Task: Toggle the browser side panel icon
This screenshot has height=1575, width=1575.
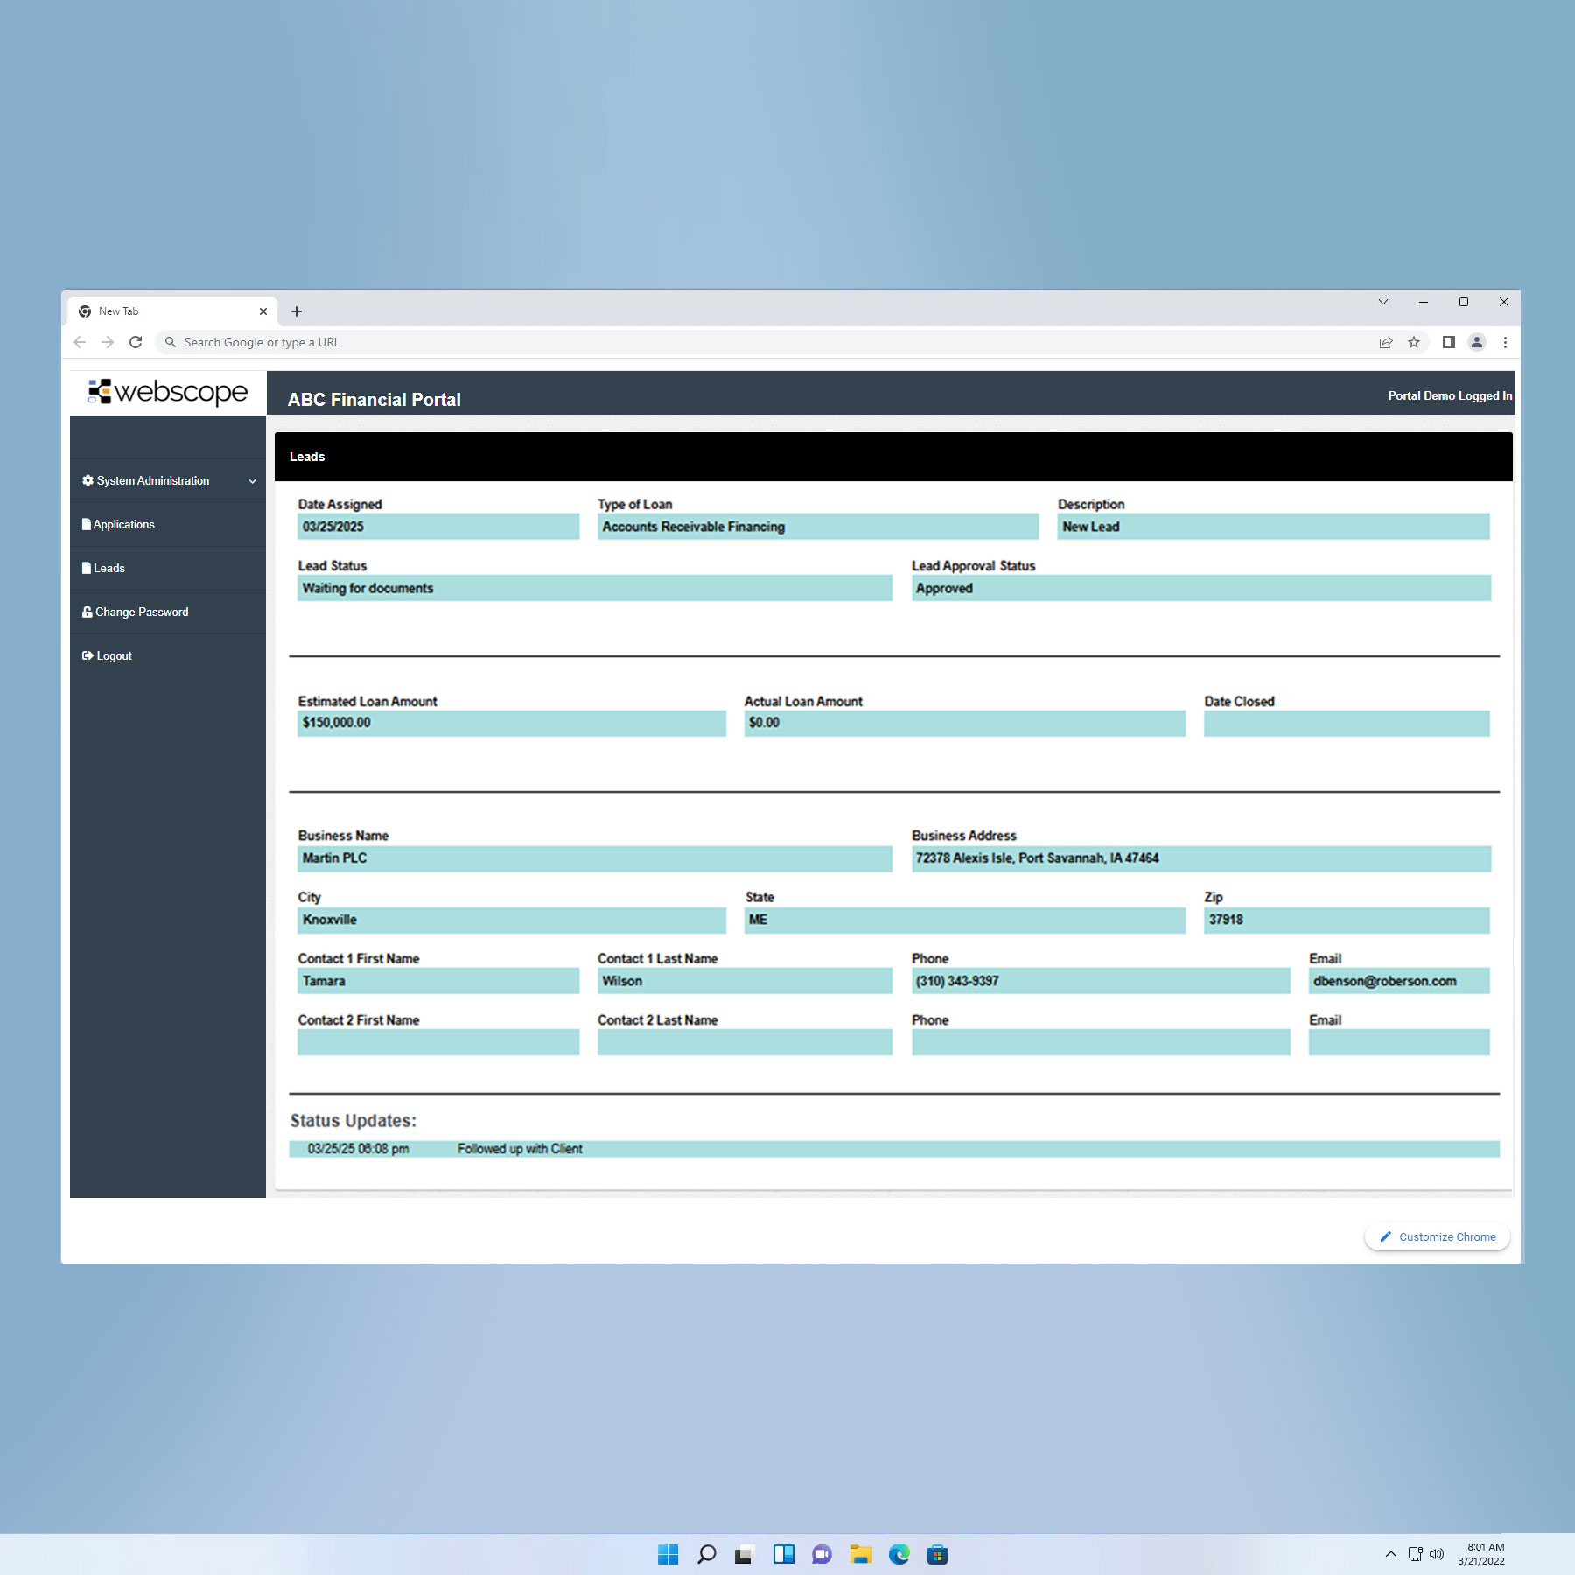Action: (1449, 342)
